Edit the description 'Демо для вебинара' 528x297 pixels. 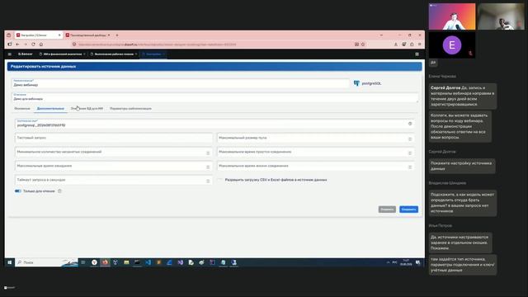click(x=214, y=97)
